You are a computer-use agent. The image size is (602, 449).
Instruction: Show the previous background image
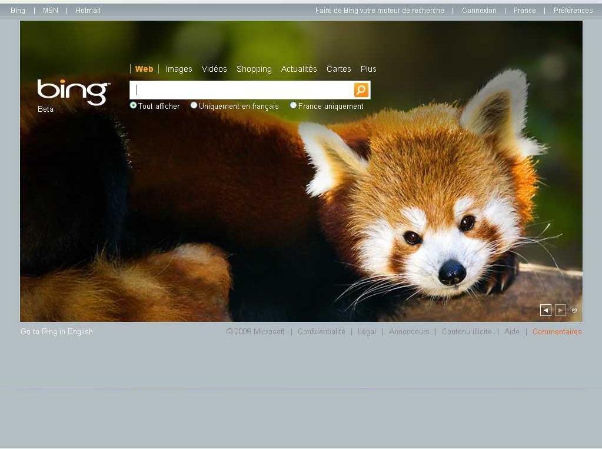pyautogui.click(x=546, y=310)
